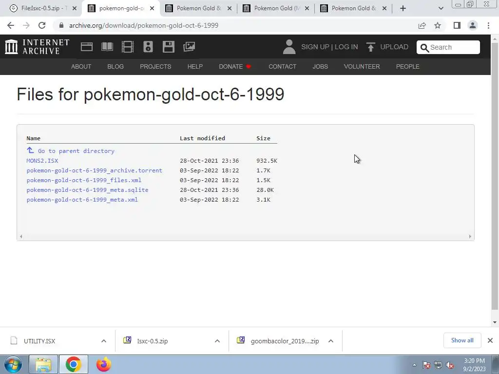This screenshot has width=499, height=374.
Task: Open pokemon-gold-oct-6-1999_files.xml link
Action: point(84,180)
